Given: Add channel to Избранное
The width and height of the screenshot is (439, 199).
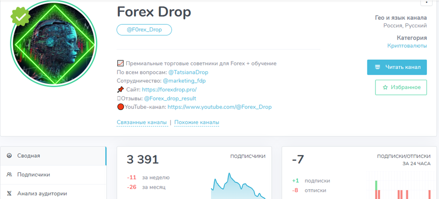Looking at the screenshot, I should pyautogui.click(x=401, y=87).
